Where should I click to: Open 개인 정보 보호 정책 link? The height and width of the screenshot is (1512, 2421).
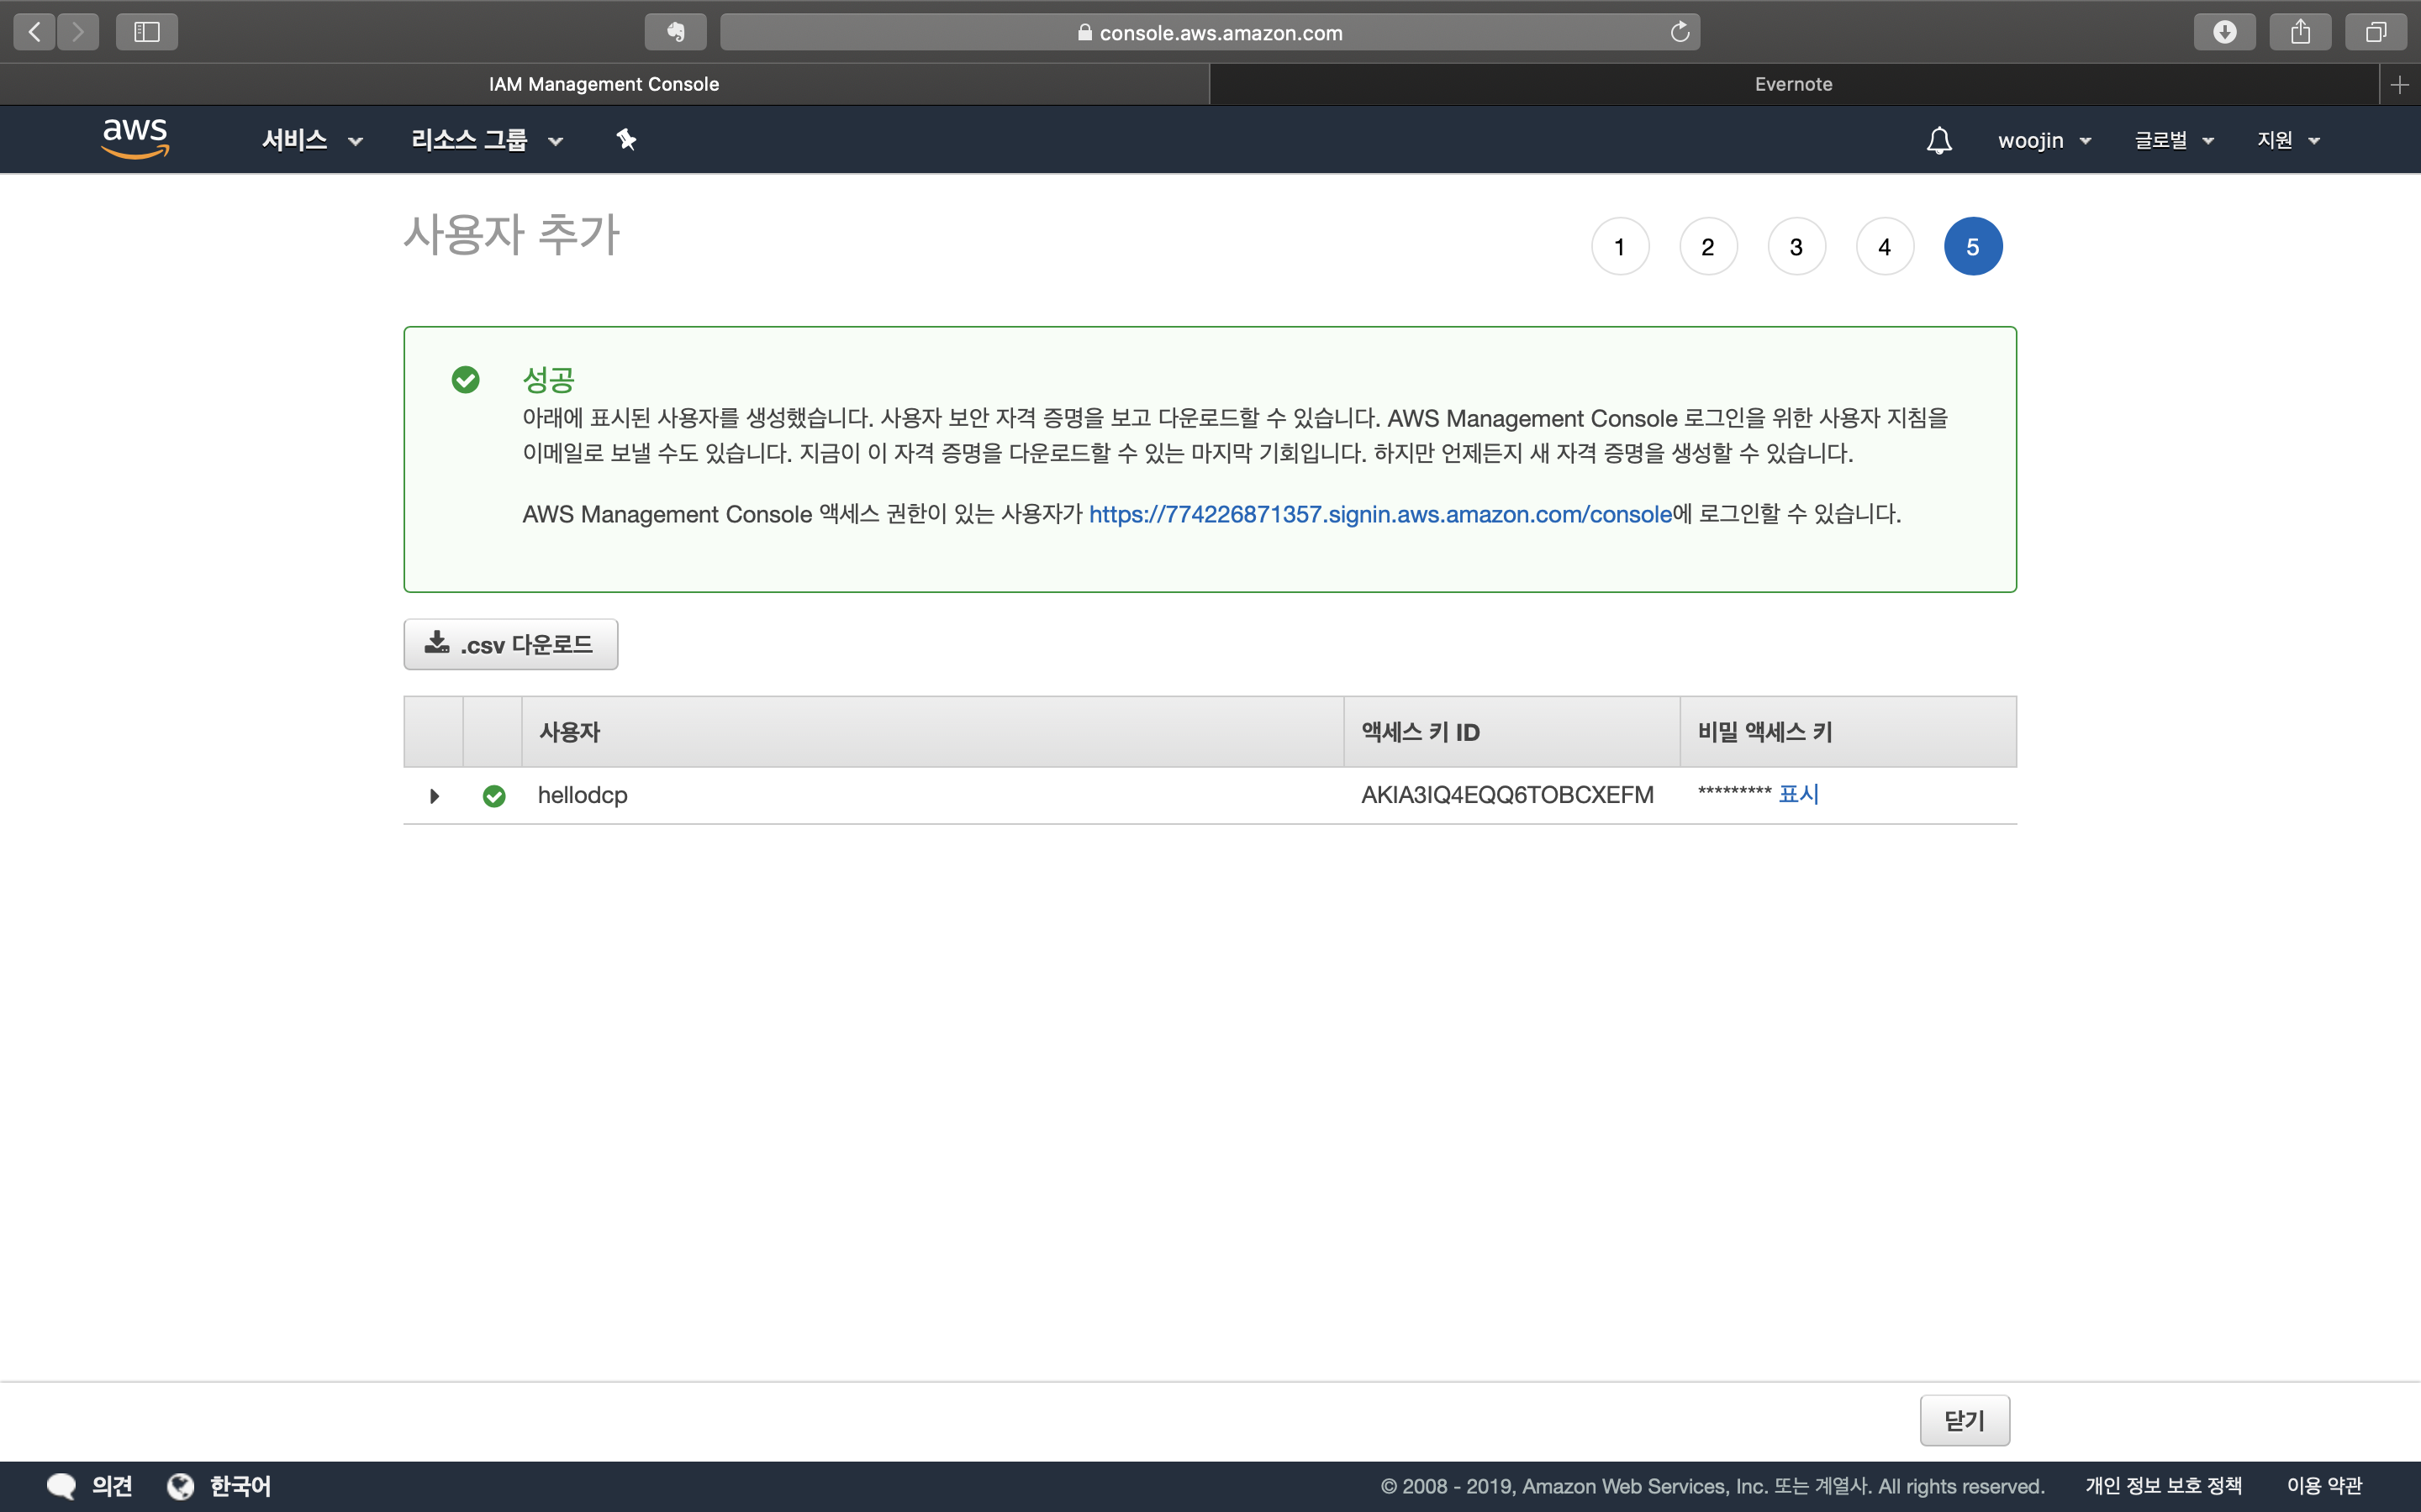(2163, 1486)
